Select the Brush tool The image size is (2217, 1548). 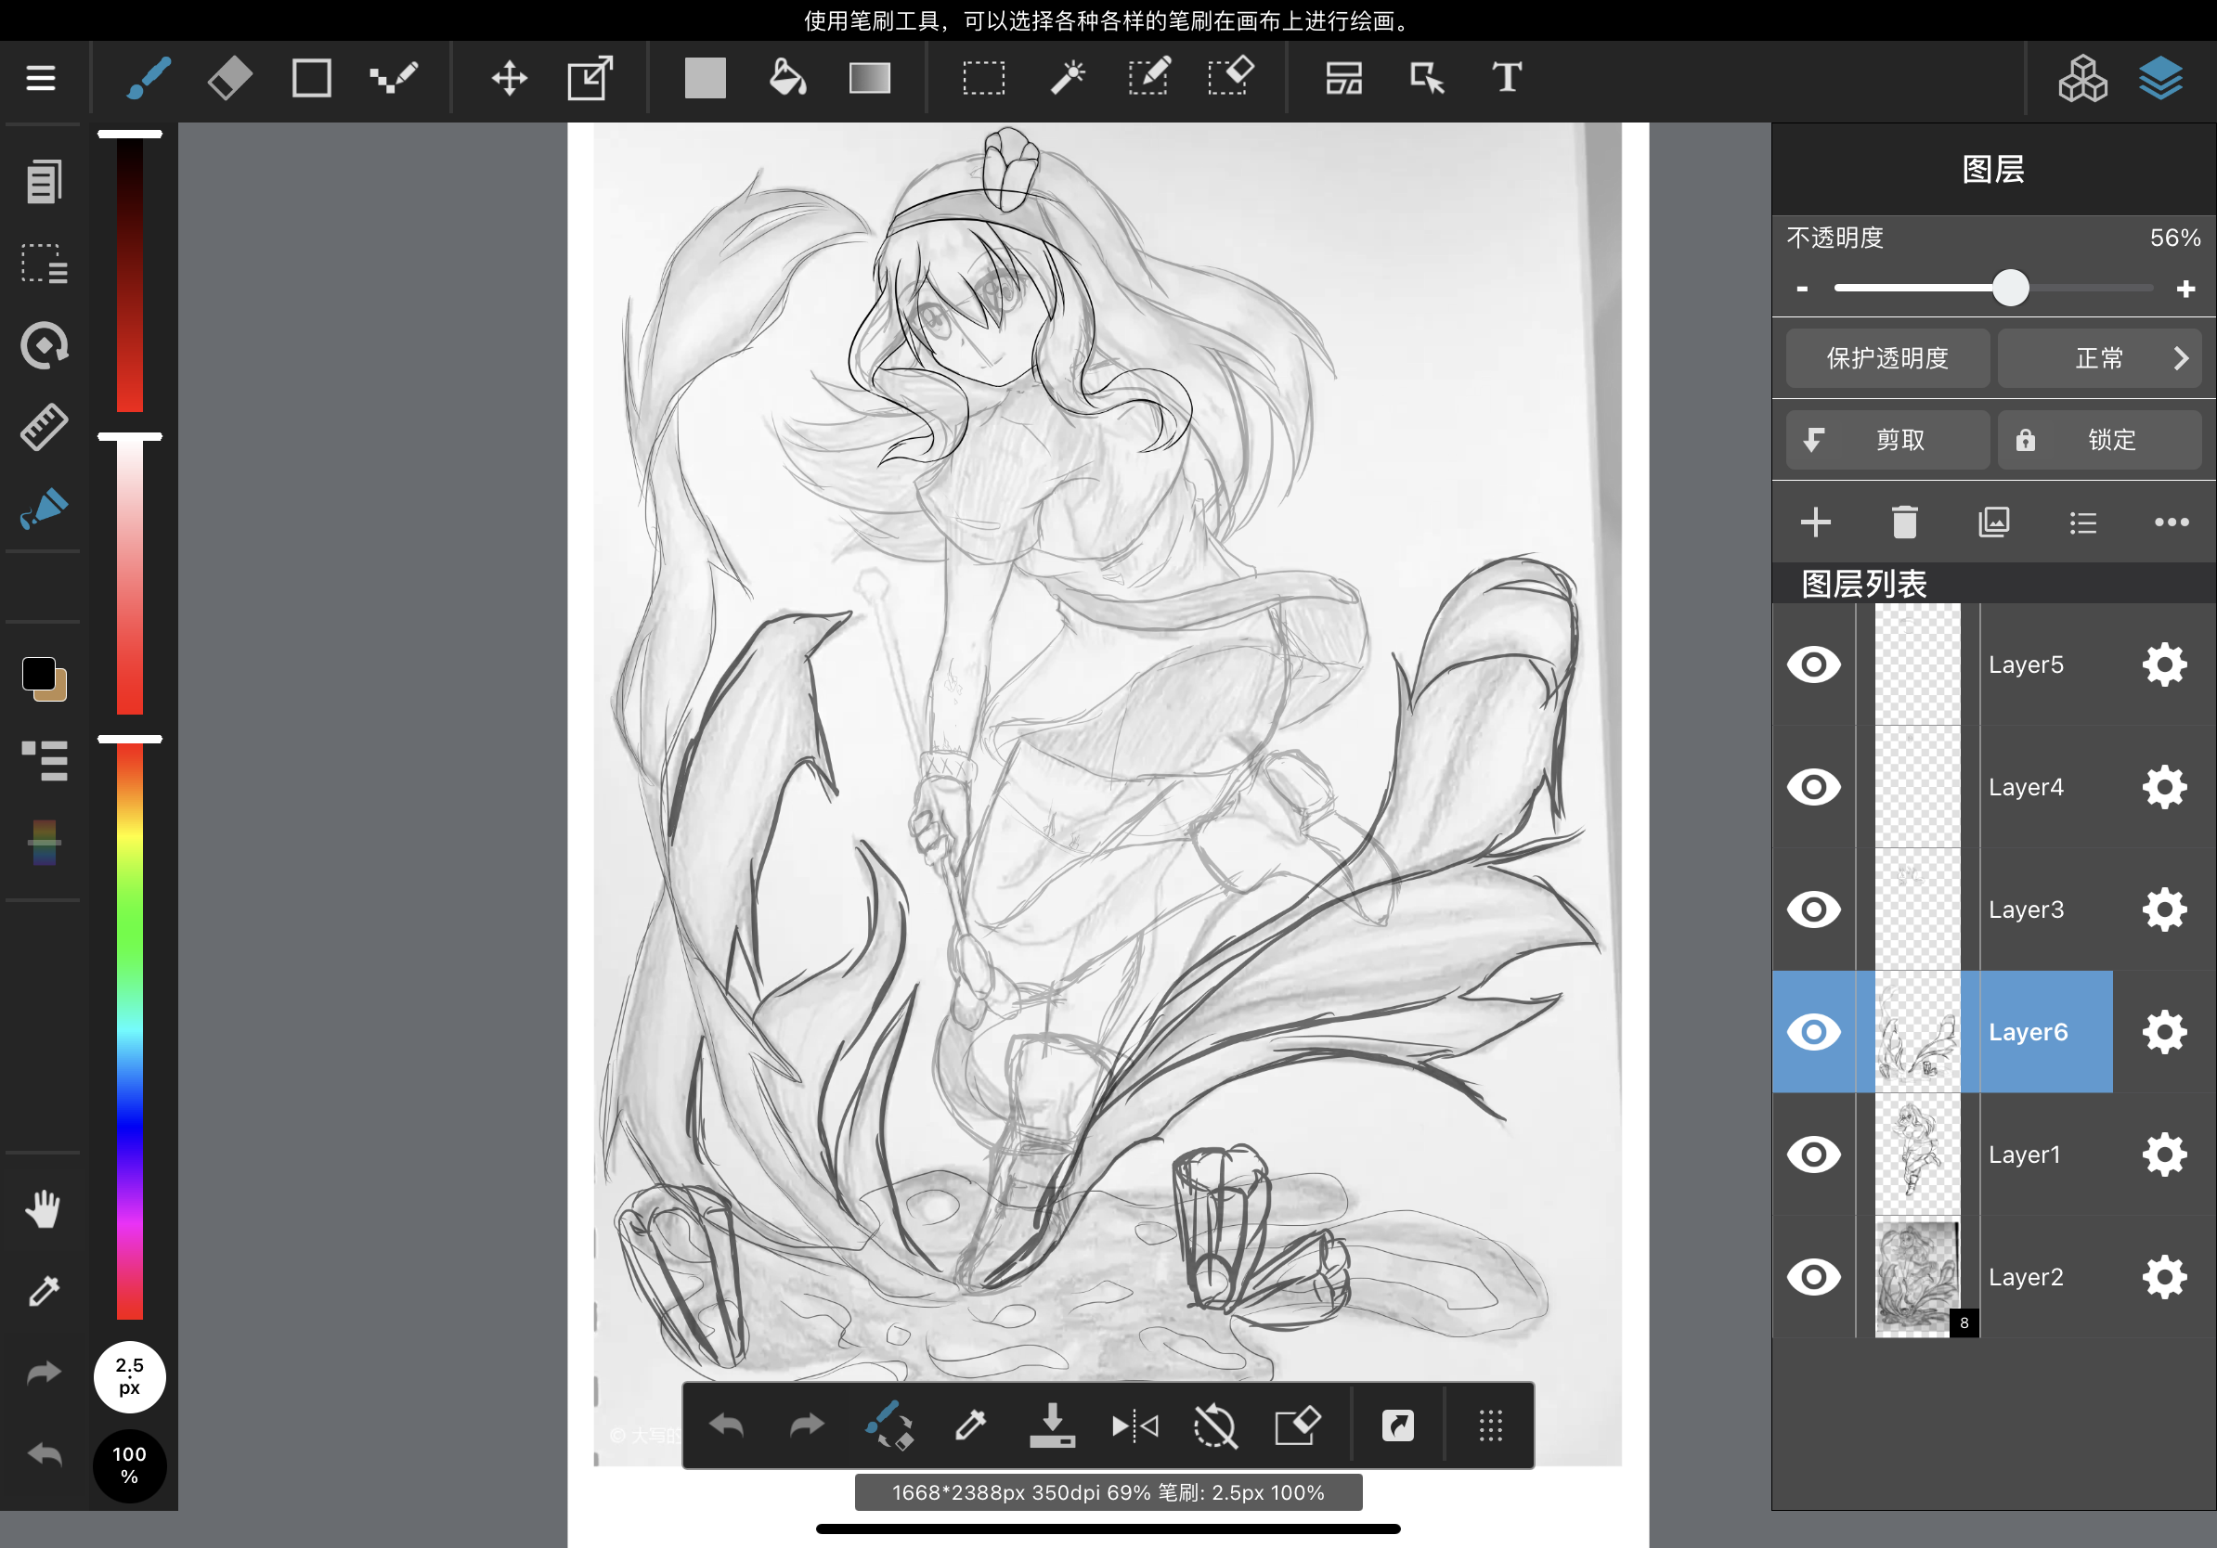(x=149, y=78)
